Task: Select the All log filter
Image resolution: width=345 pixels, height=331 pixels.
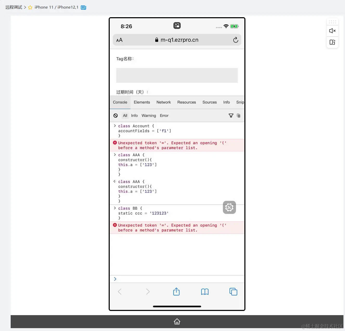Action: point(125,116)
